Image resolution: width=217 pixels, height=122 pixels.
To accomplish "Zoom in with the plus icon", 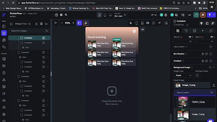I will tap(73, 23).
